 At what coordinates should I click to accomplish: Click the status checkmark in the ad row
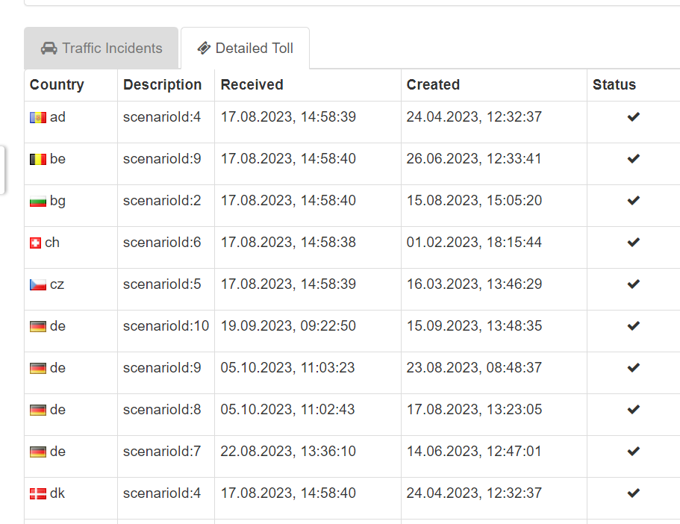(x=633, y=117)
